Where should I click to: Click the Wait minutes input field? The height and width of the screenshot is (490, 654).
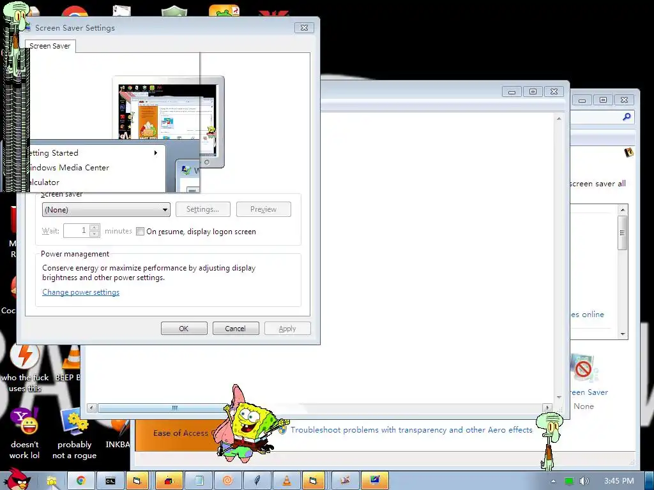77,230
